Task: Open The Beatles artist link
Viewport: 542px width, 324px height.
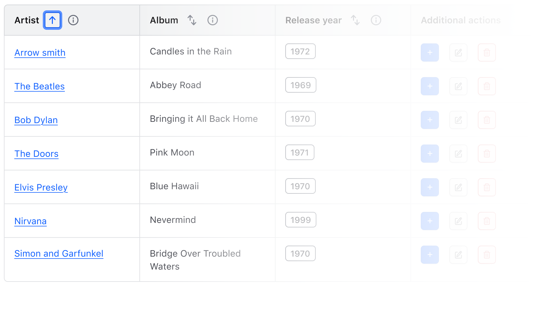Action: (x=40, y=87)
